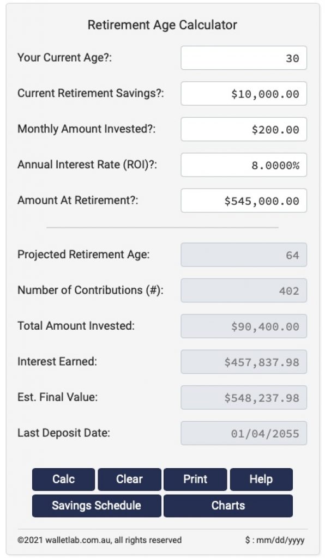Show the Charts view
325x558 pixels.
click(228, 505)
